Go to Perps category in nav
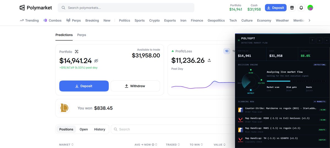Viewport: 330px width, 148px height. click(x=74, y=20)
